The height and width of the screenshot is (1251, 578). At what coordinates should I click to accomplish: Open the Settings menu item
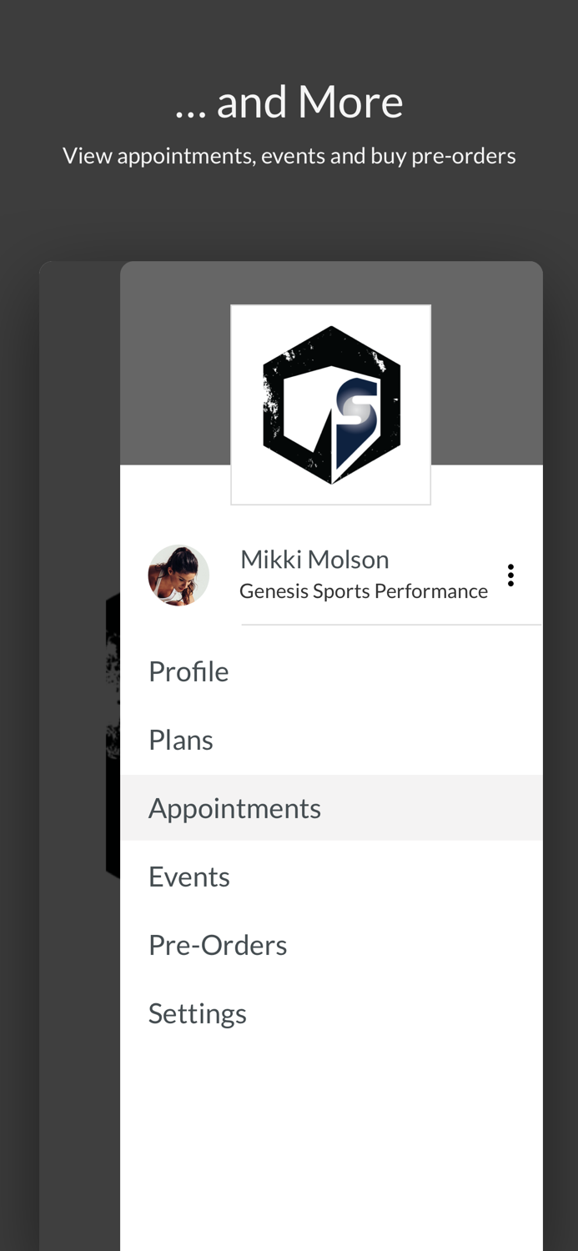click(x=198, y=1012)
